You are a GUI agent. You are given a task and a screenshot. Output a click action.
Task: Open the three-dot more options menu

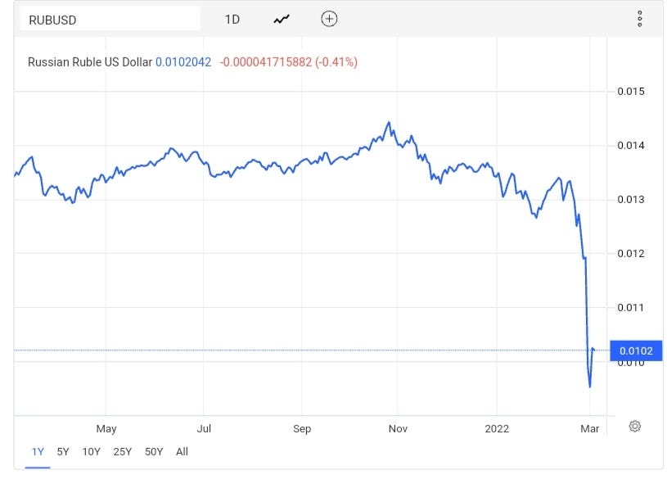pyautogui.click(x=639, y=19)
